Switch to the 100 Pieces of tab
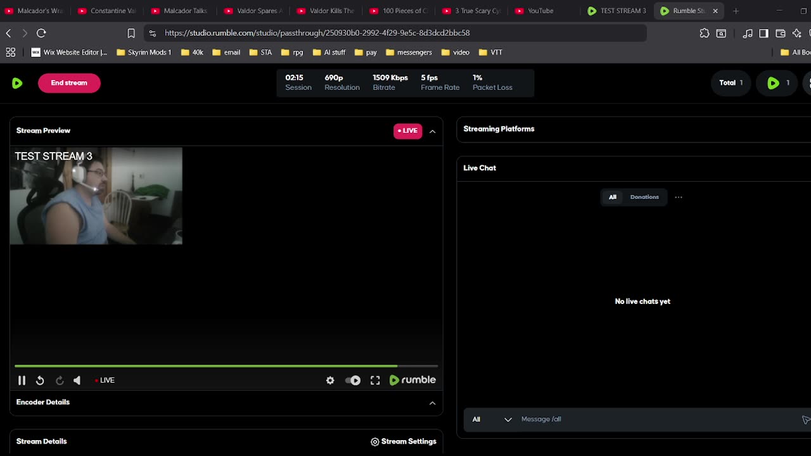The height and width of the screenshot is (456, 811). 399,11
